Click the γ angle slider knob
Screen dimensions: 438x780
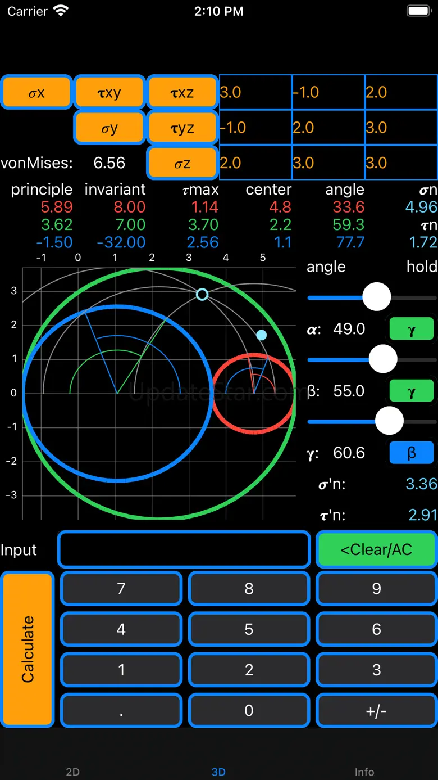(x=389, y=421)
